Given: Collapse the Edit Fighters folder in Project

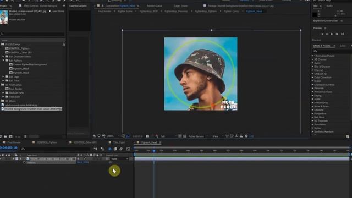Looking at the screenshot, I should (3, 61).
